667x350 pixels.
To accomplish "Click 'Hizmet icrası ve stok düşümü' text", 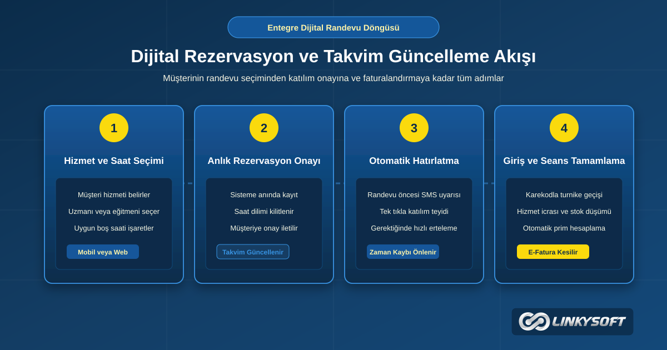I will [x=564, y=211].
